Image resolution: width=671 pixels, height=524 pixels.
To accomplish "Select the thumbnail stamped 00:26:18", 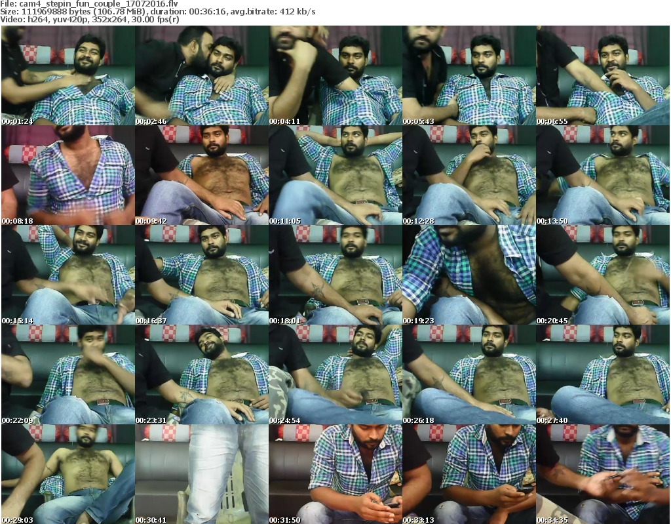I will tap(469, 374).
